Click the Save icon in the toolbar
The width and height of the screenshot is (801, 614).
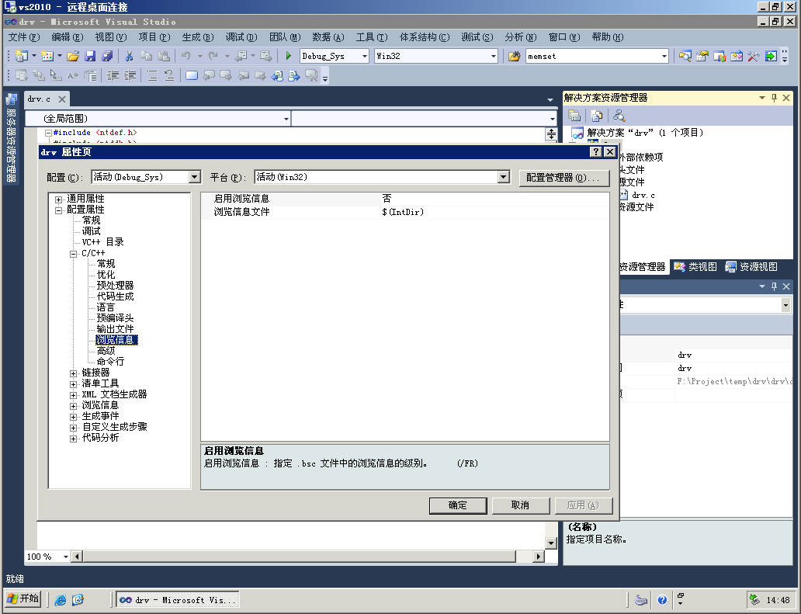(90, 56)
